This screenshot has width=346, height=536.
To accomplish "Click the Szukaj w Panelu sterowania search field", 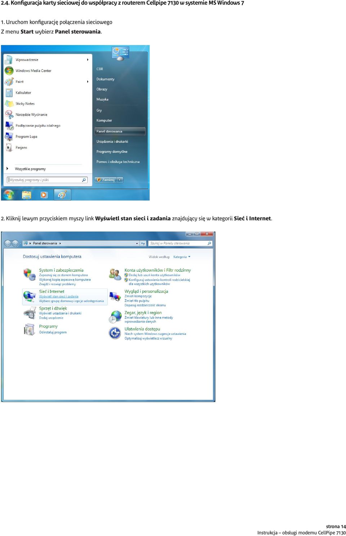I will 180,243.
